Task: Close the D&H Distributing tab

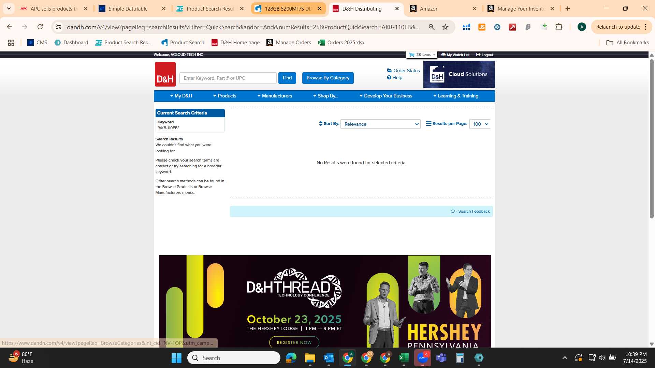Action: pyautogui.click(x=397, y=9)
